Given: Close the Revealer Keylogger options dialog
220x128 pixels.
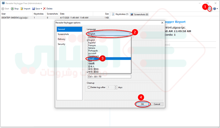Looking at the screenshot, I should click(162, 23).
